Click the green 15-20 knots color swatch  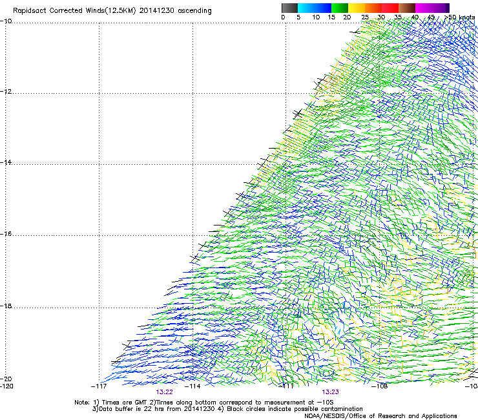[x=340, y=8]
